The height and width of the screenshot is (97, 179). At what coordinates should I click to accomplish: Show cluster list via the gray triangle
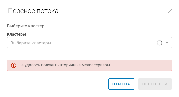click(167, 43)
